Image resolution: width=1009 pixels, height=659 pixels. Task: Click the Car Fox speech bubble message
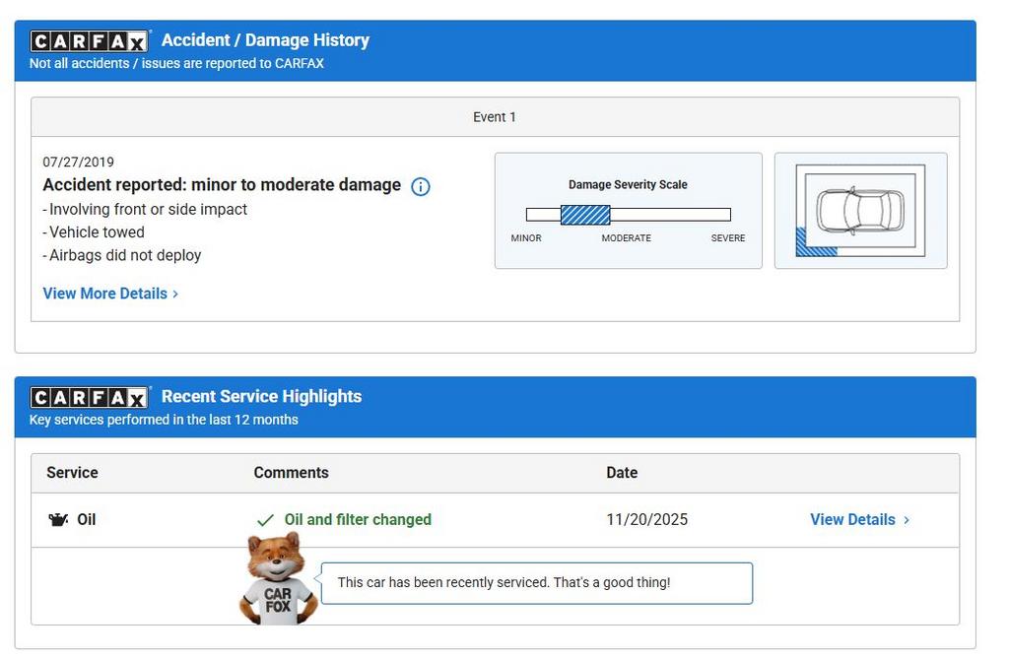coord(504,583)
